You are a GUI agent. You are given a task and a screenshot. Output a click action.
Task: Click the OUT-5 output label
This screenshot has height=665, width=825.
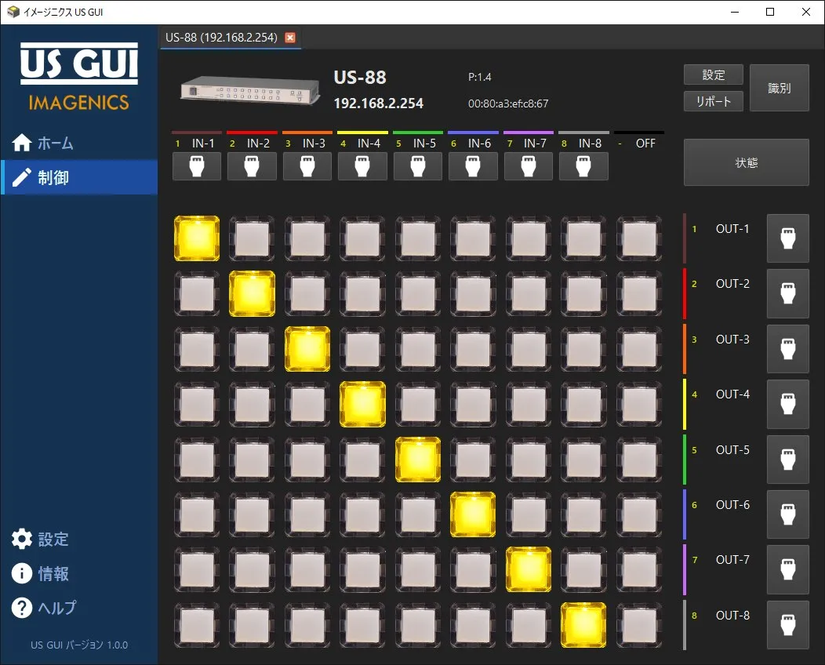732,450
